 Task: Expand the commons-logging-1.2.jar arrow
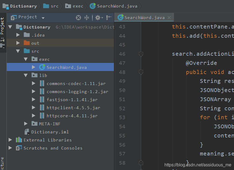pyautogui.click(x=34, y=91)
